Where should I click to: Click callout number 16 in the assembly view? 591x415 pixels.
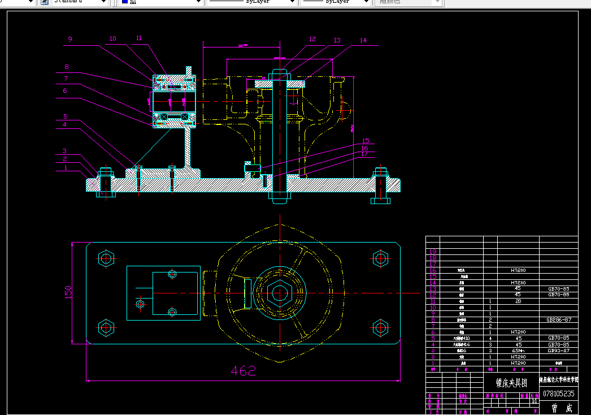364,148
